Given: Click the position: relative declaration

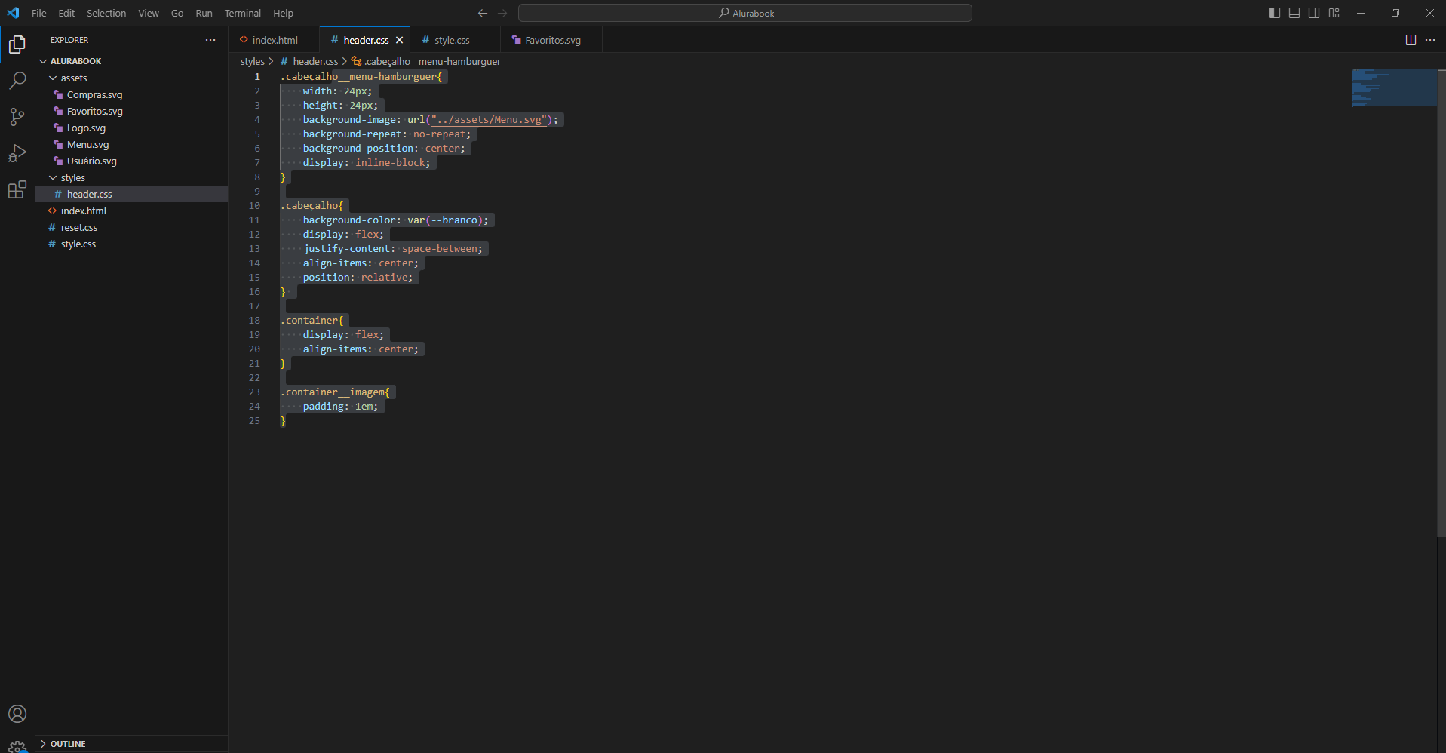Looking at the screenshot, I should pos(358,277).
